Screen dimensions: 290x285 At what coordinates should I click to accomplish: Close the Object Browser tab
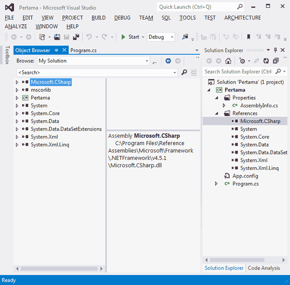(64, 50)
